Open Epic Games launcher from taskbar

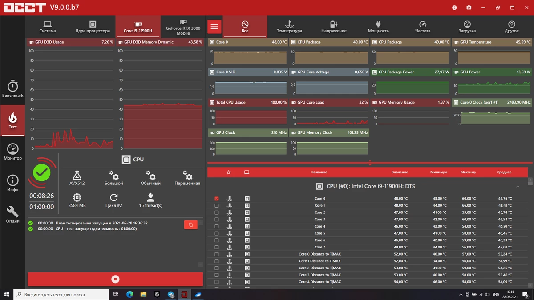157,294
